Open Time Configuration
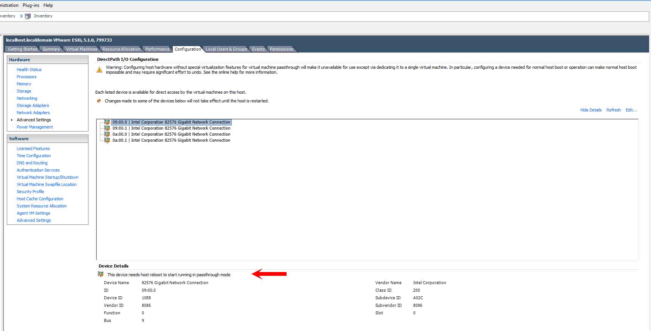Screen dimensions: 651x331 [34, 156]
